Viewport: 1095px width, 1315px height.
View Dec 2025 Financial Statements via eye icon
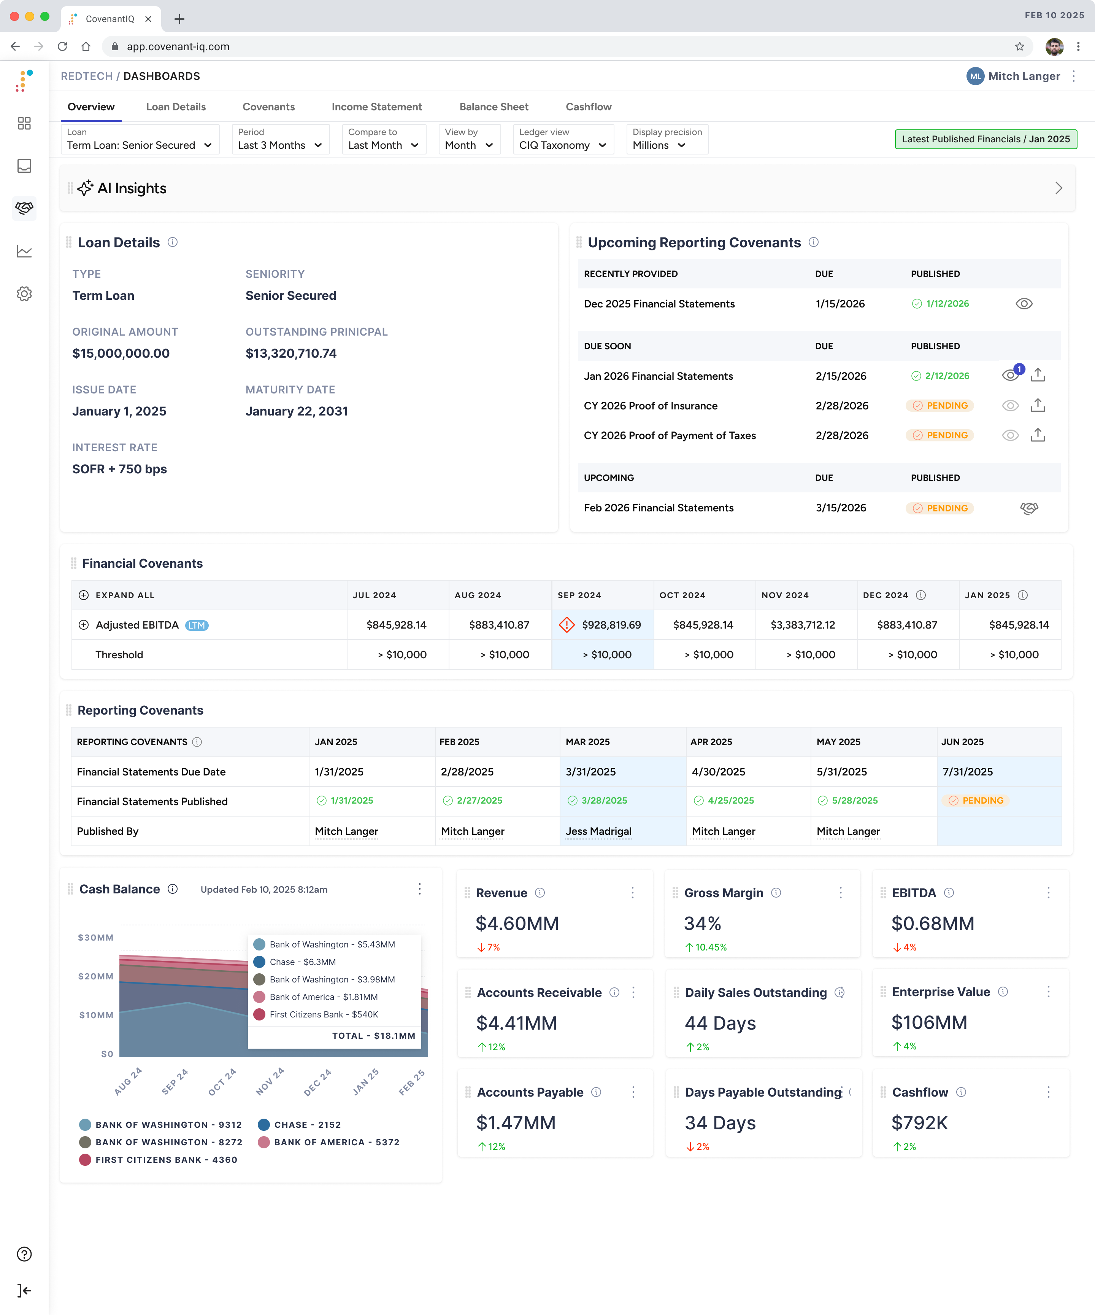[x=1024, y=304]
